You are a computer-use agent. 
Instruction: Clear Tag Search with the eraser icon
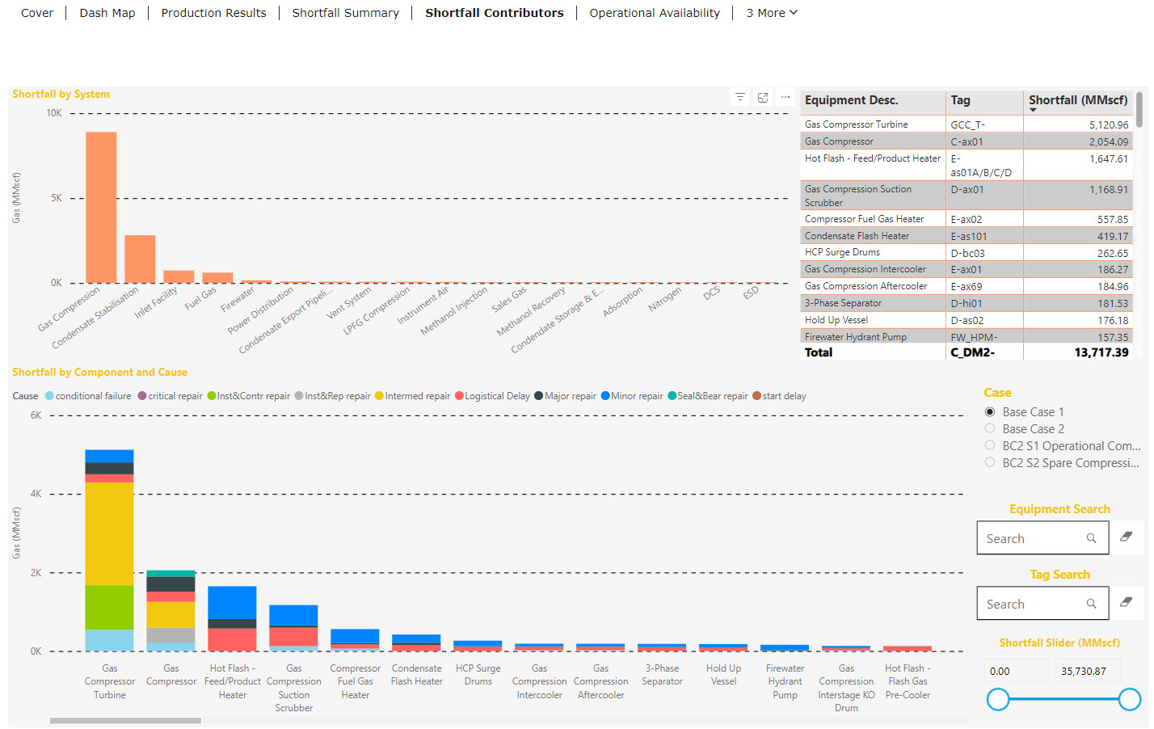coord(1126,602)
